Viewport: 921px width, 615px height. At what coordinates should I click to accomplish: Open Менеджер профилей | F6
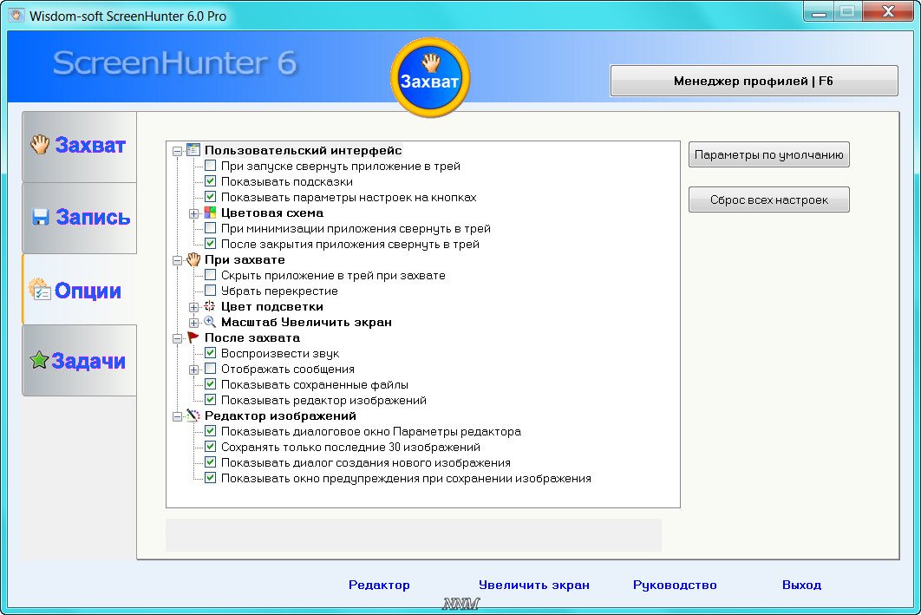(x=754, y=81)
